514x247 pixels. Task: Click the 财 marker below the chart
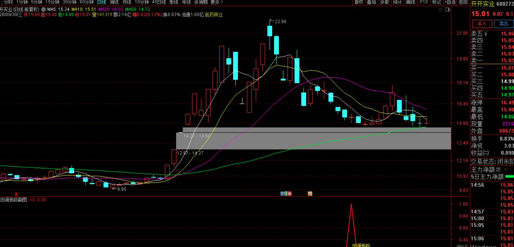point(282,194)
